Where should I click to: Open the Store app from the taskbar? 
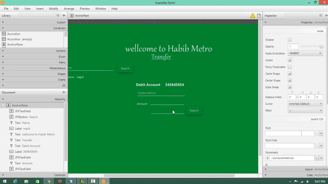[x=37, y=181]
